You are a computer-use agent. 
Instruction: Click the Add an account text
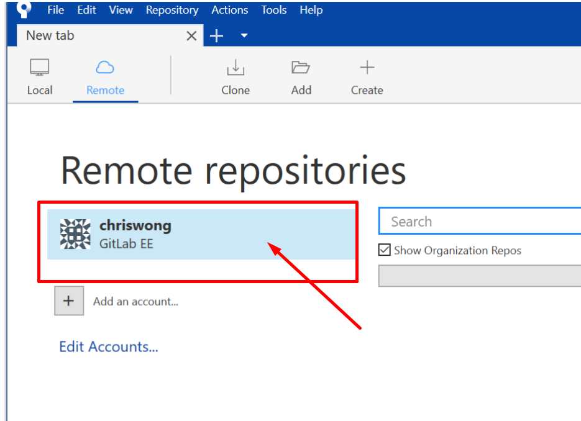tap(135, 301)
